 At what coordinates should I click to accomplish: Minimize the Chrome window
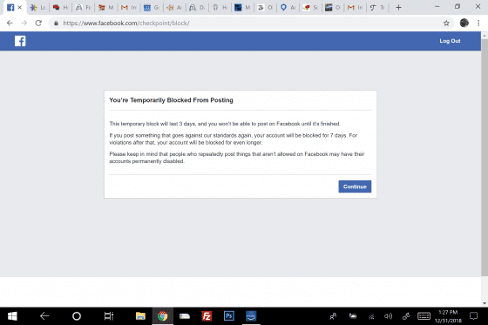click(437, 7)
